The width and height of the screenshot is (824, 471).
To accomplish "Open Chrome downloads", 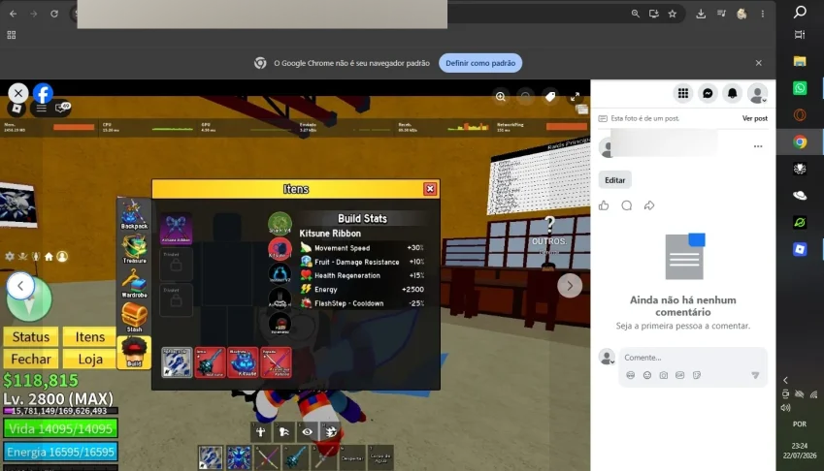I will pos(701,14).
